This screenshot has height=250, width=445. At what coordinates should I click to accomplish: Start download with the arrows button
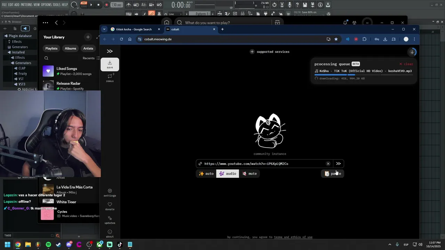pyautogui.click(x=338, y=164)
